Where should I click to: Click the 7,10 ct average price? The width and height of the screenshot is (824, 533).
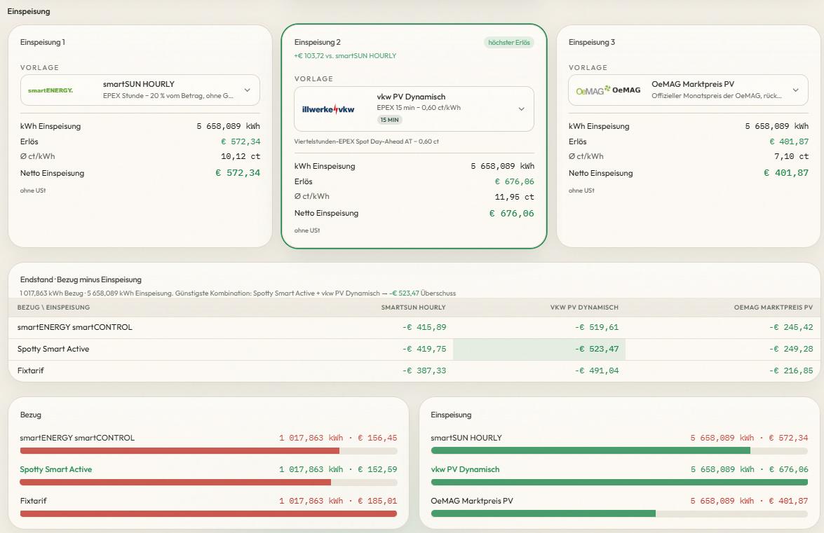[x=792, y=156]
